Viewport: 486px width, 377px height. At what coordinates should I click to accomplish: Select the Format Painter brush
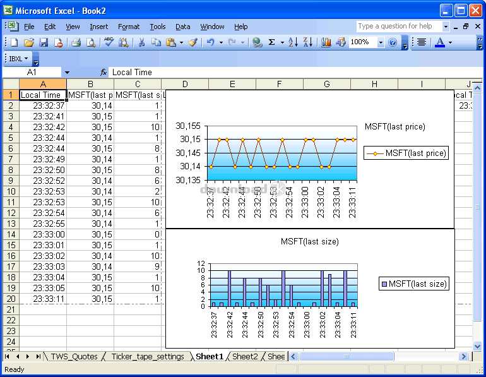tap(193, 42)
